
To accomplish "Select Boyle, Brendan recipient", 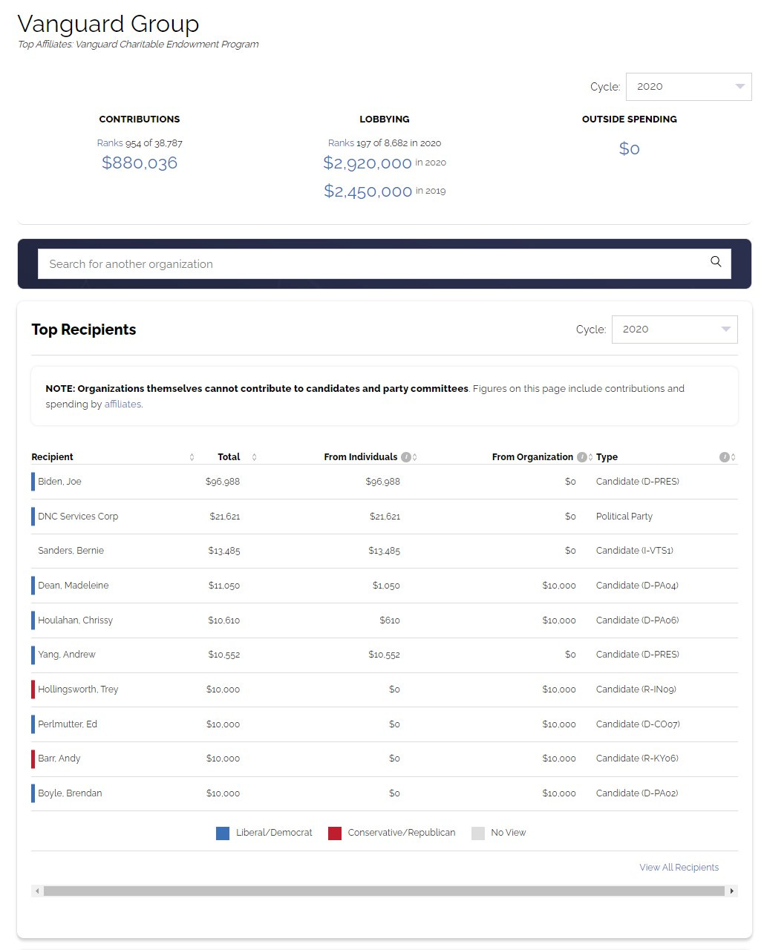I will pos(70,793).
